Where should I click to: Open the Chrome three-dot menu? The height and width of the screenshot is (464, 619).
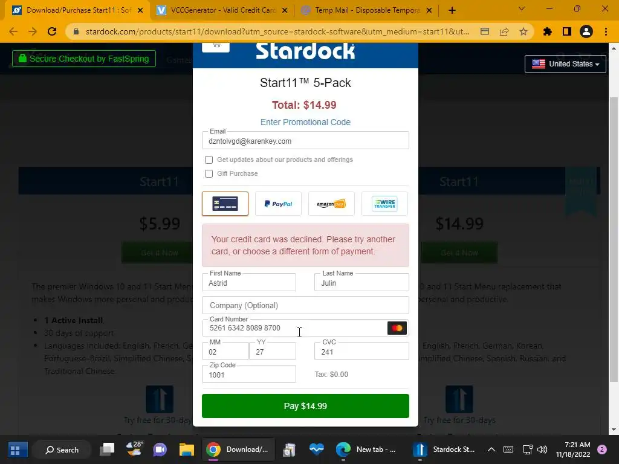point(606,31)
